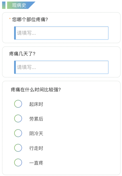Viewport: 122px width, 176px height.
Task: Click the 阴冷天 option label text
Action: tap(36, 134)
